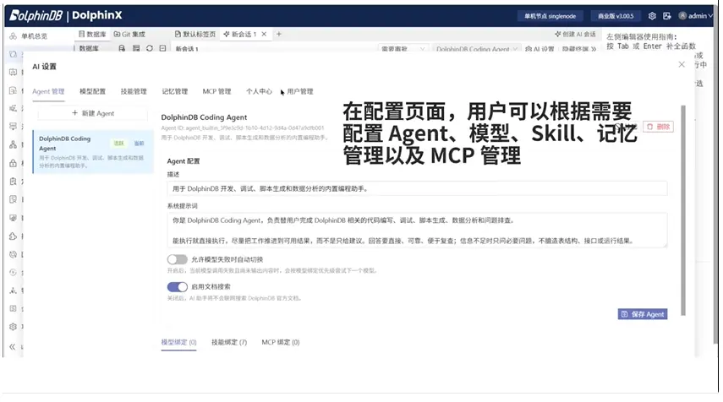The width and height of the screenshot is (723, 402).
Task: Select the 数据库 tab in top panel
Action: point(92,34)
